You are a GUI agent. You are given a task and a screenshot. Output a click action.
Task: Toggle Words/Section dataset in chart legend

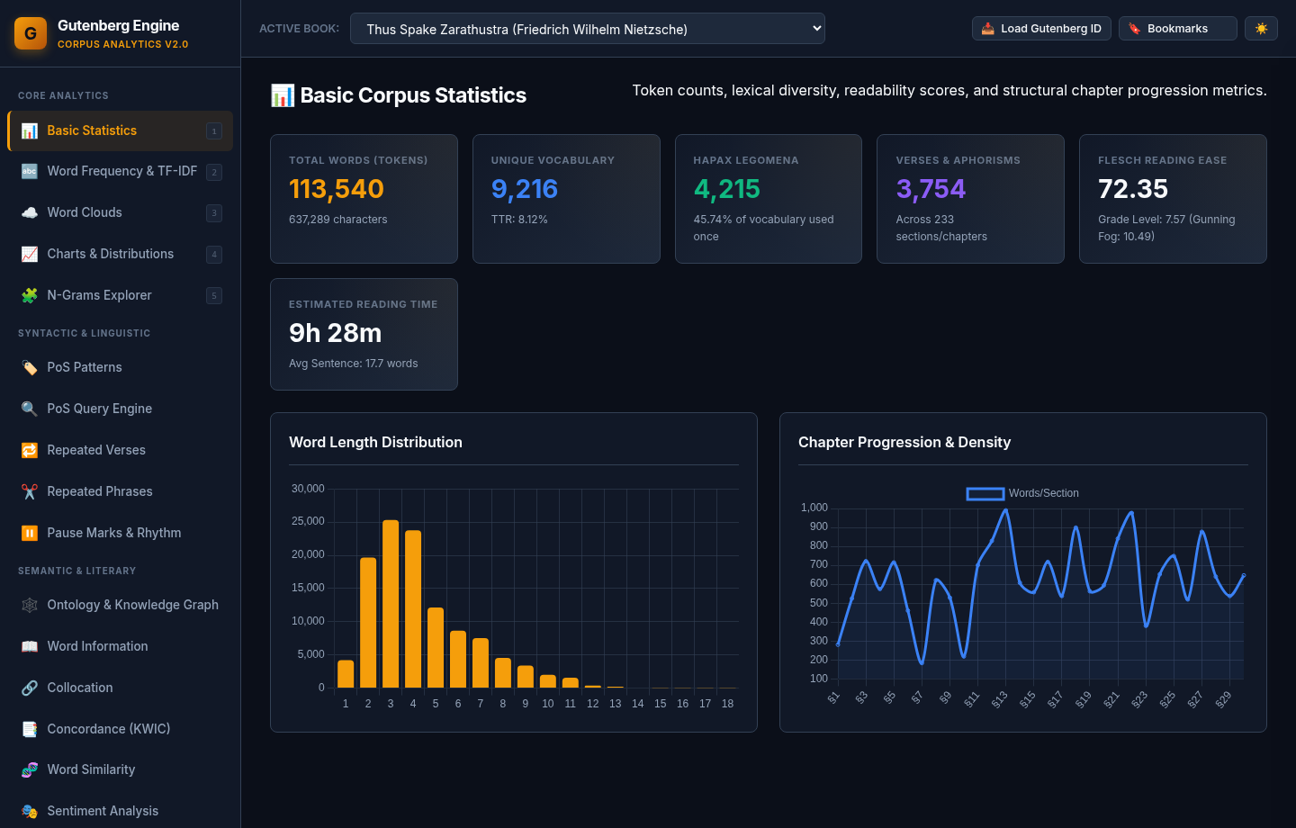(1022, 493)
